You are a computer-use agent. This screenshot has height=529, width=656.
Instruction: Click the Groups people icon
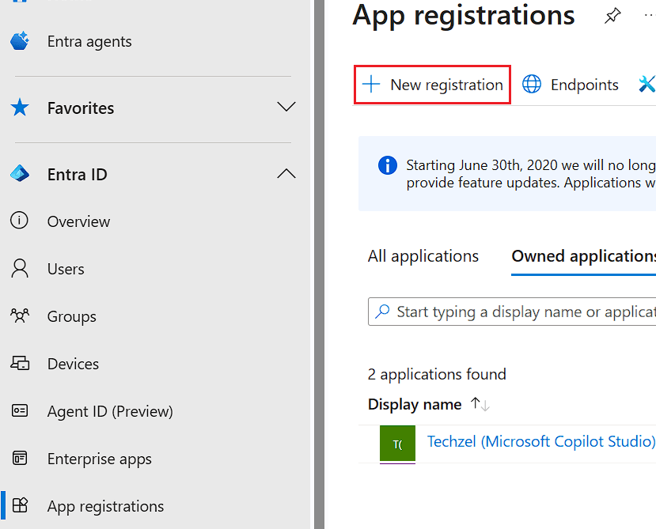pos(20,316)
